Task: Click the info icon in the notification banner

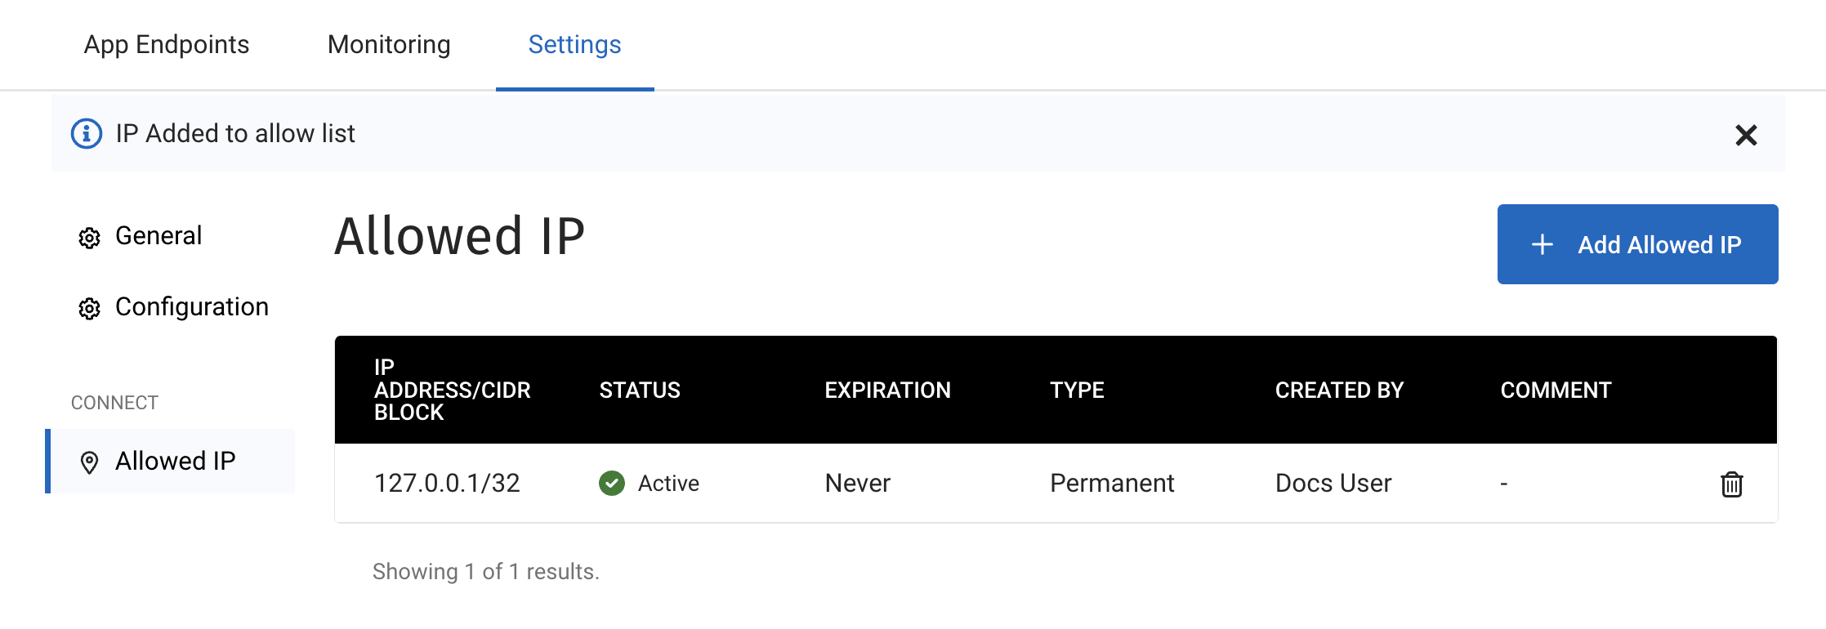Action: [84, 133]
